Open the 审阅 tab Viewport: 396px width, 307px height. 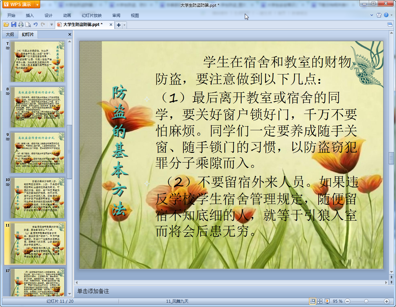pyautogui.click(x=116, y=15)
